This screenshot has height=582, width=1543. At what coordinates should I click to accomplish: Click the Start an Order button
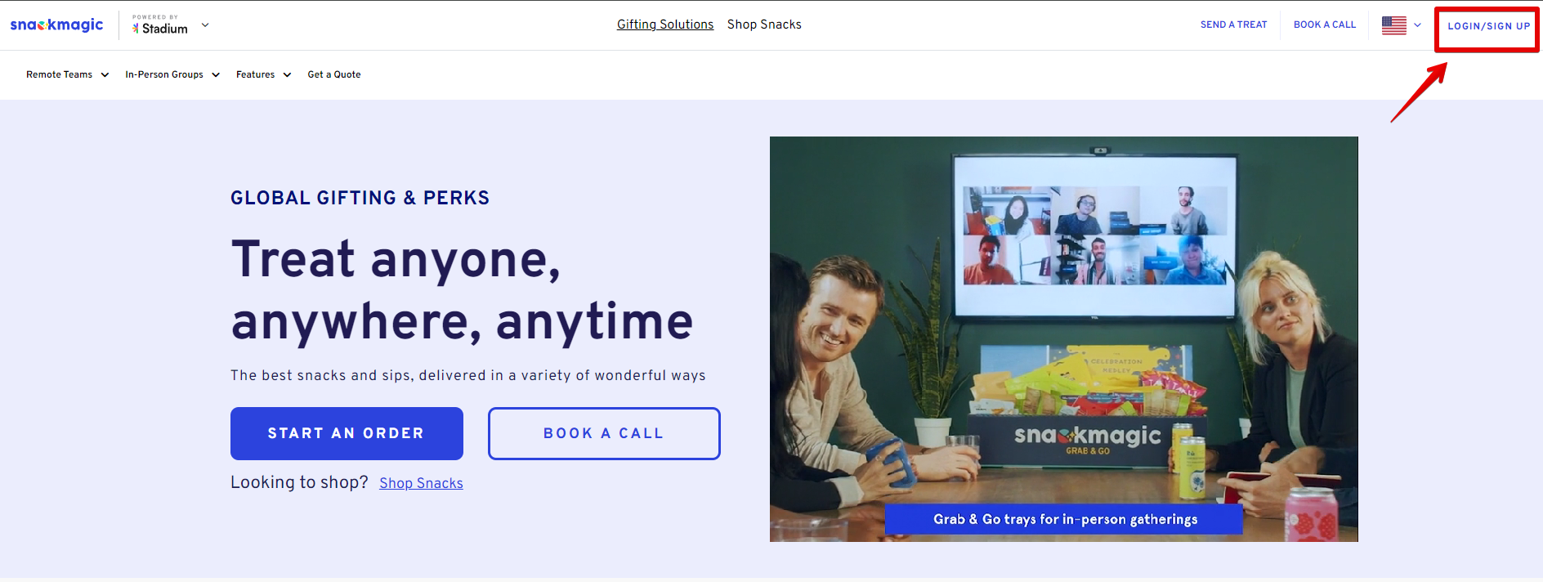point(347,433)
